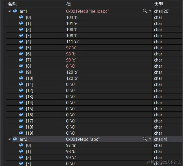Select the arr2 variable name
The height and width of the screenshot is (166, 183).
coord(23,139)
